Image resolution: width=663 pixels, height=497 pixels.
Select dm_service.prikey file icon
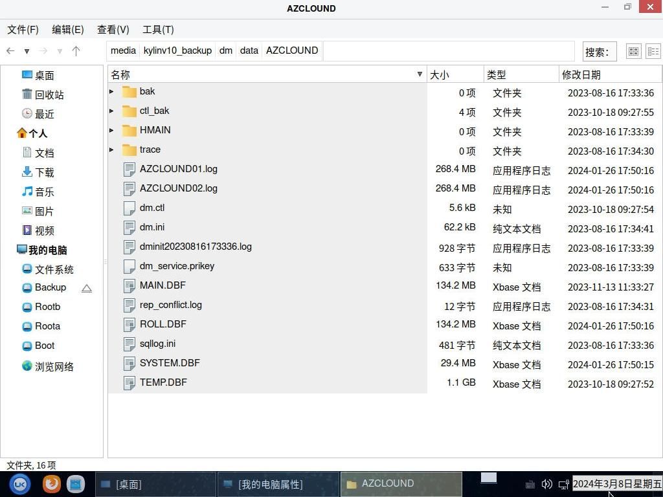[x=129, y=267]
